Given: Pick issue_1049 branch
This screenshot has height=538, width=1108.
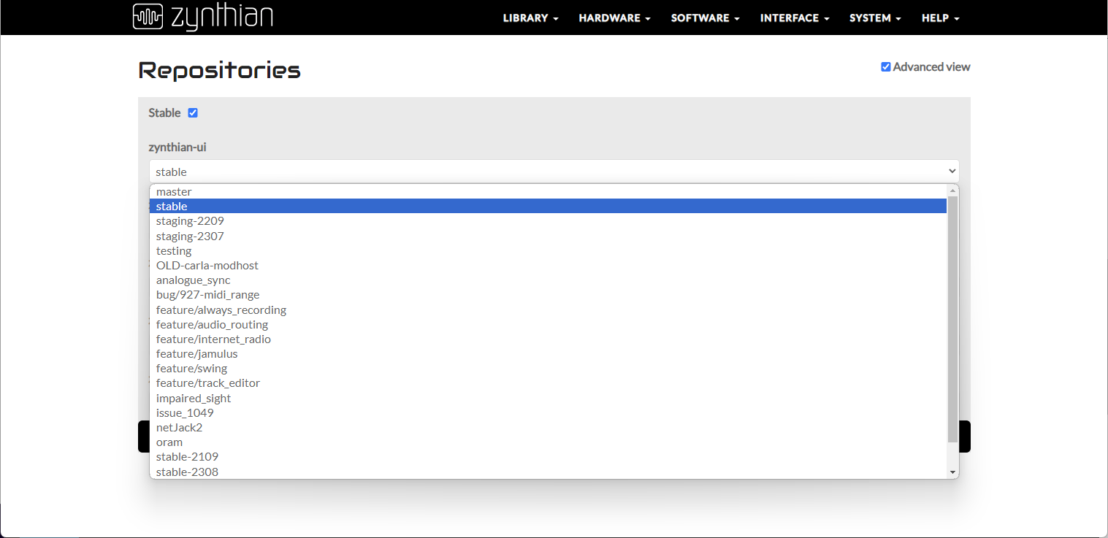Looking at the screenshot, I should click(548, 413).
